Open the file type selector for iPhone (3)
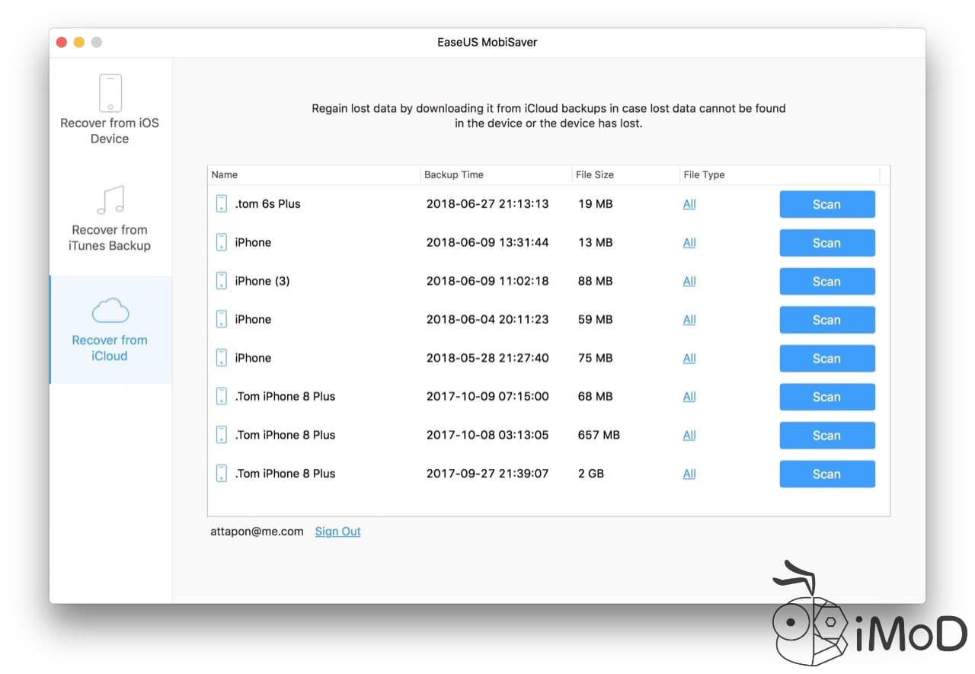This screenshot has width=975, height=674. [x=689, y=280]
